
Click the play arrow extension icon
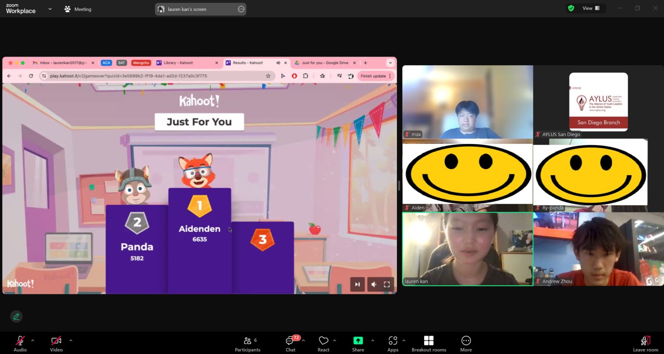[283, 76]
